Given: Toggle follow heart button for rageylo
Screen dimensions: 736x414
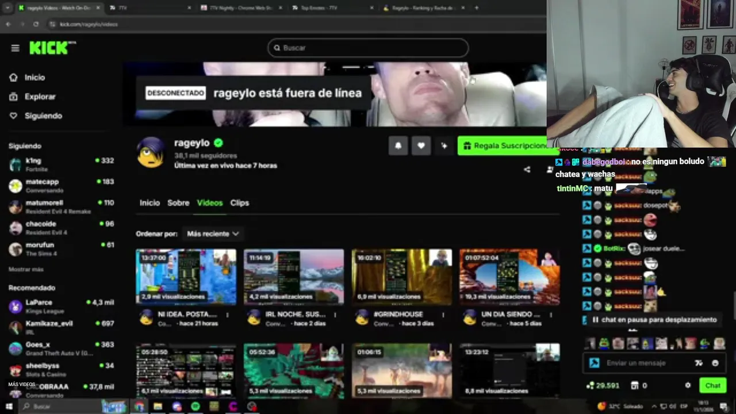Looking at the screenshot, I should click(x=421, y=146).
